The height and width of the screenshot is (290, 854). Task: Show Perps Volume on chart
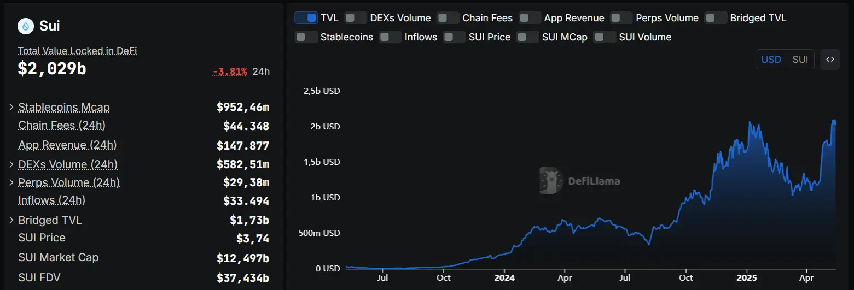point(621,18)
